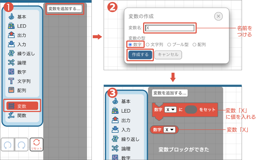256x160 pixels.
Task: Click the empty value slot in をセット block
Action: coord(191,110)
